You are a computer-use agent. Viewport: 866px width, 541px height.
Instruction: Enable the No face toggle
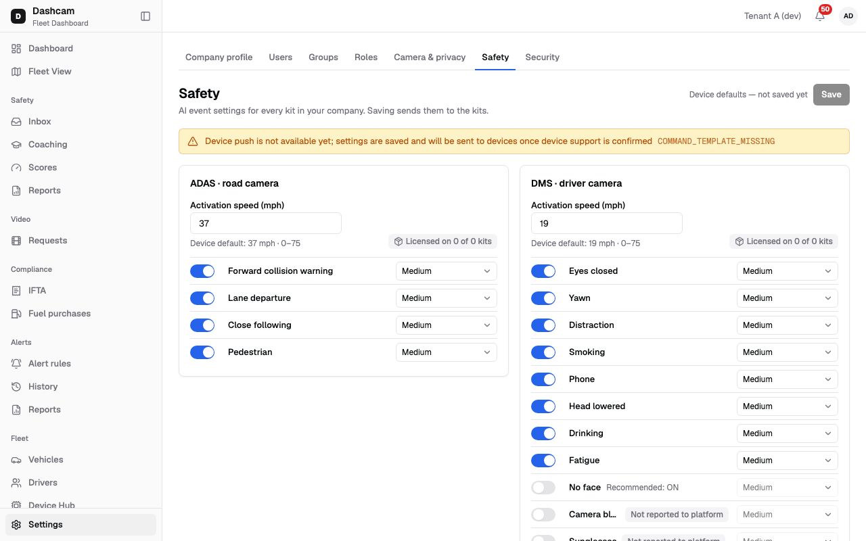coord(543,488)
